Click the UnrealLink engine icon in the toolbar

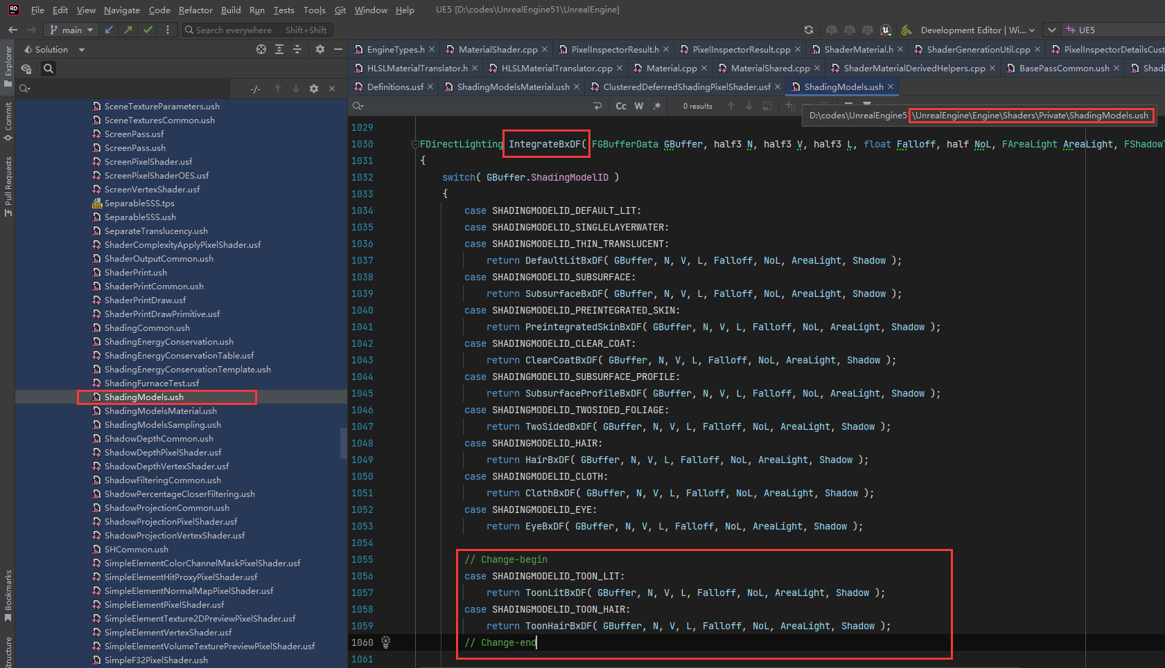[886, 30]
